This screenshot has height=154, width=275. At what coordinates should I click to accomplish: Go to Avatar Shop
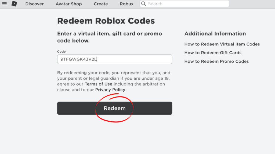pyautogui.click(x=69, y=4)
